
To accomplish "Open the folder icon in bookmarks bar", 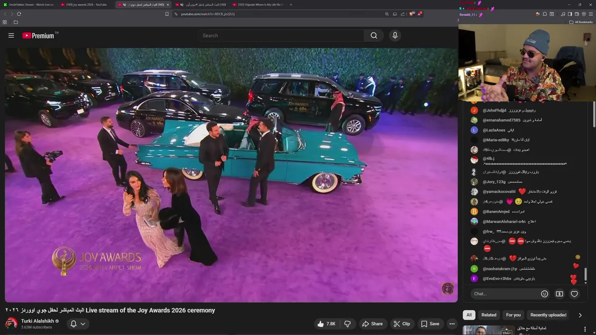I will point(16,22).
